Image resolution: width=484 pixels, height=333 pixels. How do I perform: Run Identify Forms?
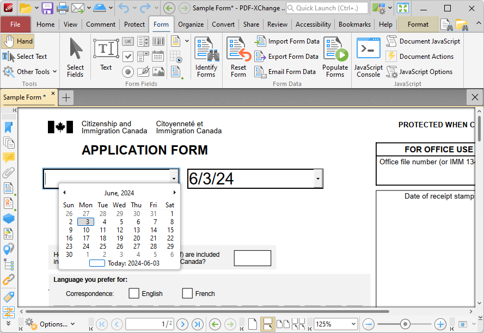[x=206, y=57]
